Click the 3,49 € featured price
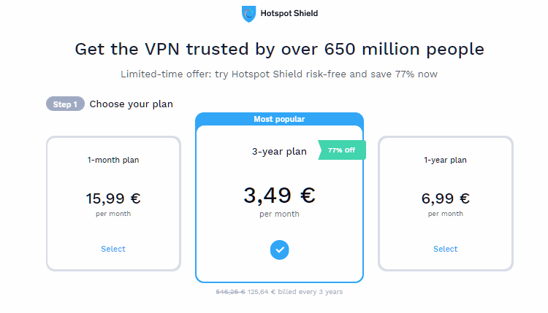The height and width of the screenshot is (313, 548). (279, 195)
